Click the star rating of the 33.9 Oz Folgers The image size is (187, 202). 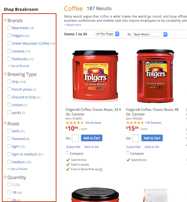74,123
